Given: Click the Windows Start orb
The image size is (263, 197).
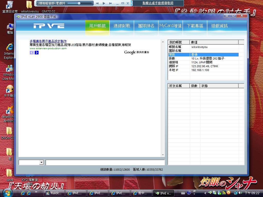Looking at the screenshot, I should (7, 193).
